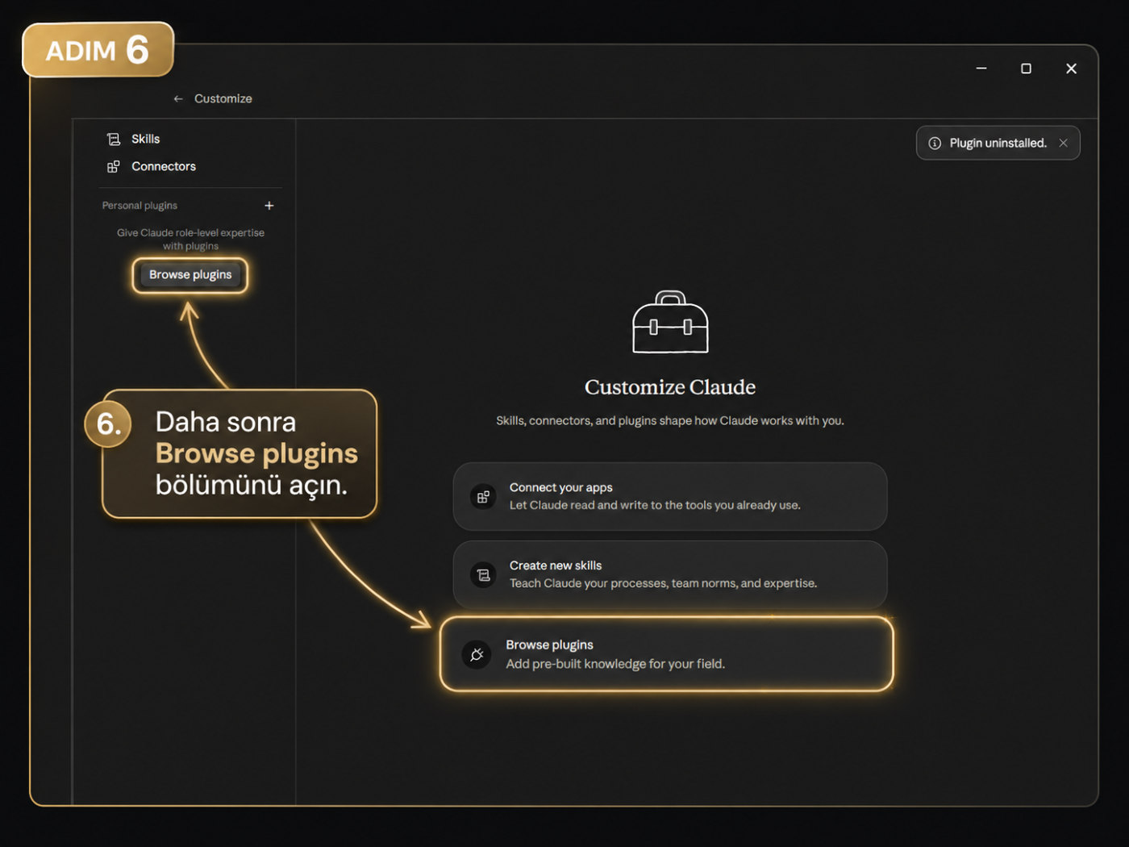Click the toolbox icon above Customize Claude

pos(670,322)
